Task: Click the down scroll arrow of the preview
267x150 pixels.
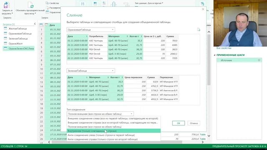Action: pos(209,136)
